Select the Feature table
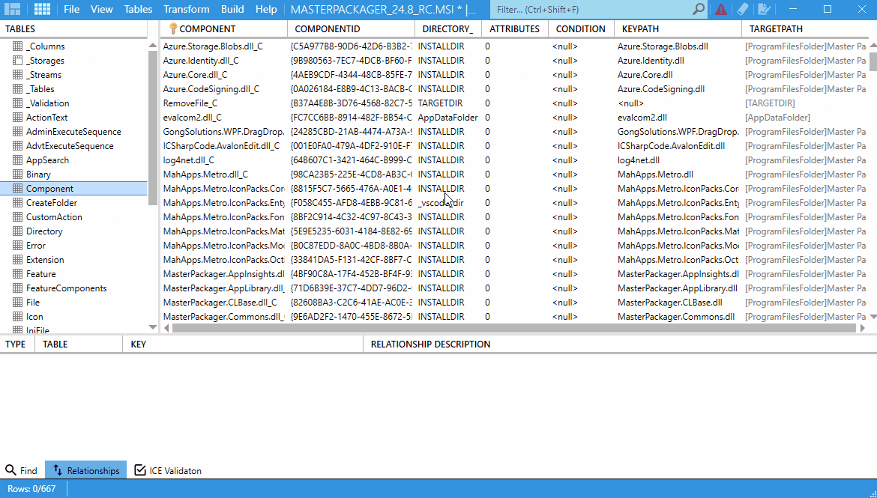Screen dimensions: 877x498 coord(40,274)
